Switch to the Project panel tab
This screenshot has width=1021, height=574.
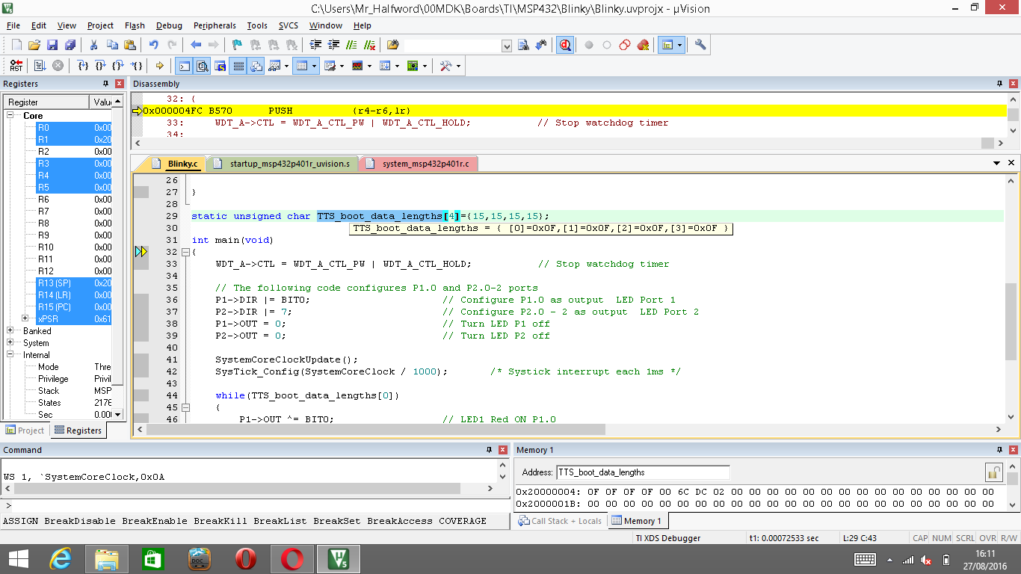pyautogui.click(x=25, y=430)
